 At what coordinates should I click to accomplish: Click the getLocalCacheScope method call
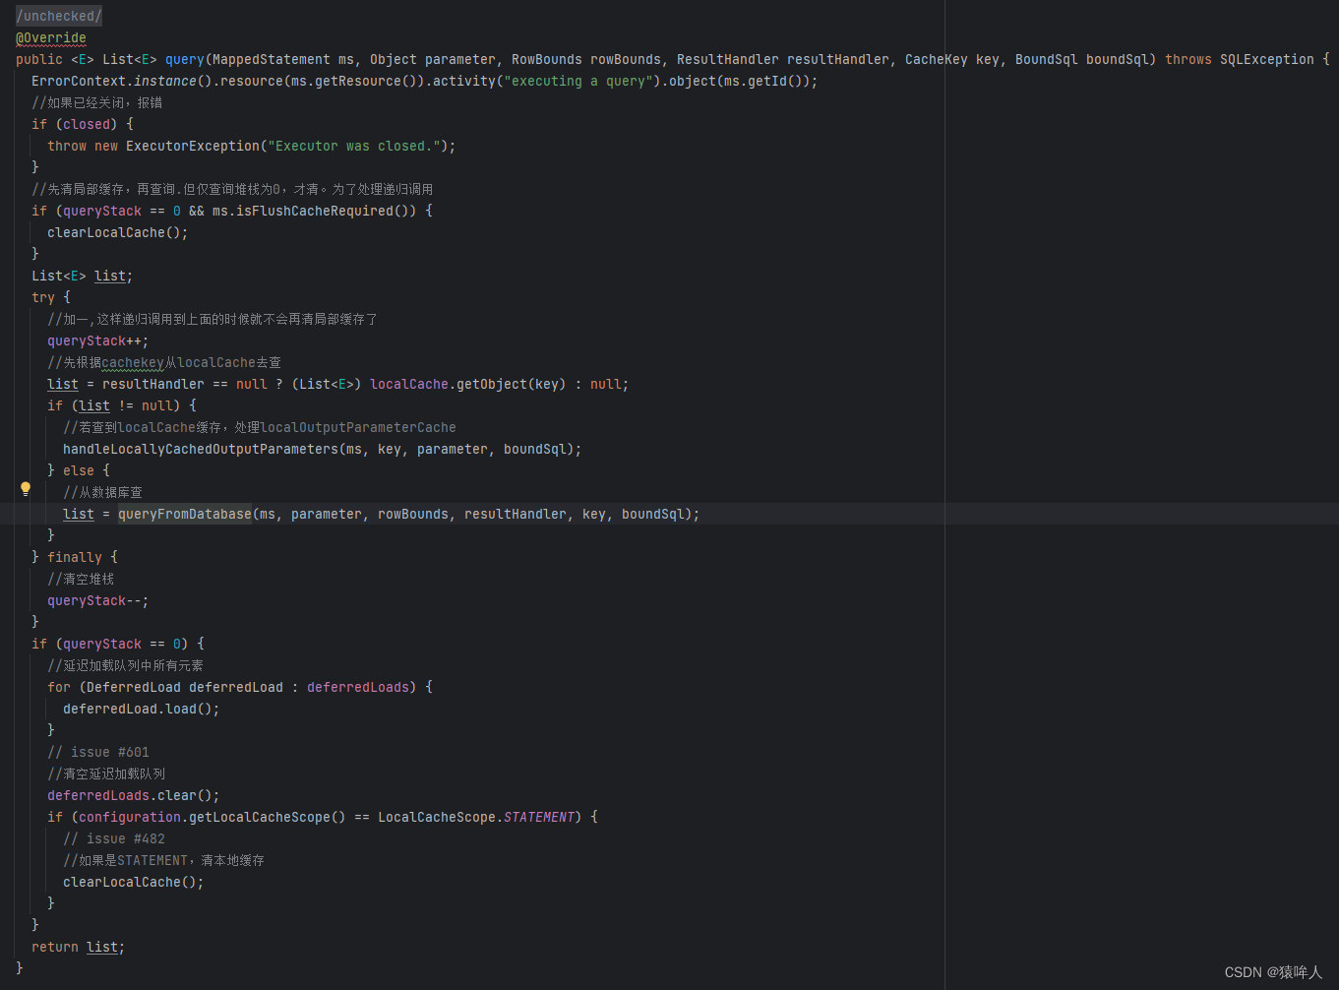click(260, 817)
